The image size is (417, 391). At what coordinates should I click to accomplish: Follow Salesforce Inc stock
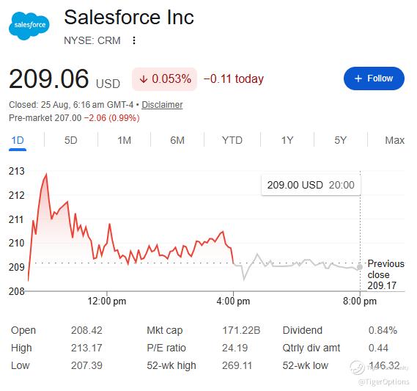[374, 78]
